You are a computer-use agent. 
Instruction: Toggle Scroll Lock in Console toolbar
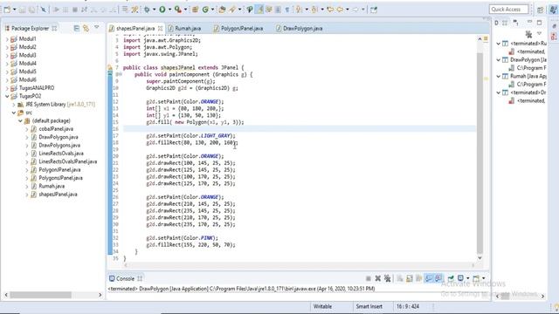[x=410, y=278]
